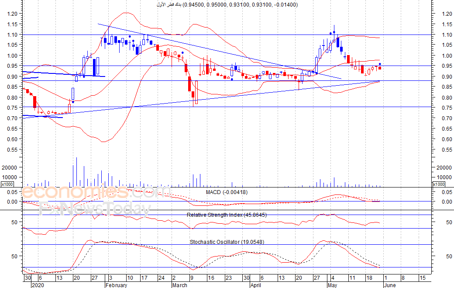This screenshot has width=454, height=288.
Task: Select the 0.95 price on left axis
Action: [x=13, y=66]
